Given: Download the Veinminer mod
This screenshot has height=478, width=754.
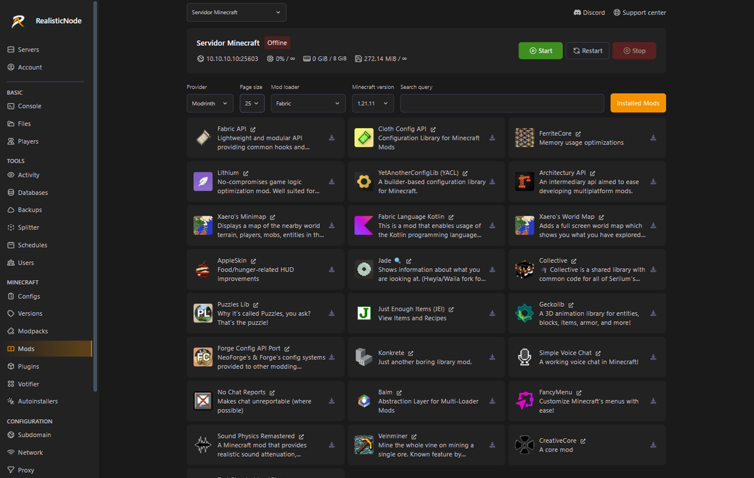Looking at the screenshot, I should click(x=492, y=445).
